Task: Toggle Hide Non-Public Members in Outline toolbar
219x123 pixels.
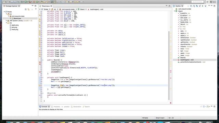Action: click(x=203, y=6)
